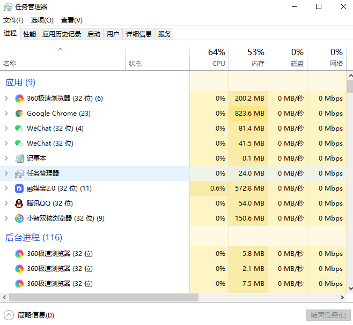Click the horizontal scrollbar right arrow
The width and height of the screenshot is (353, 325).
[x=342, y=297]
